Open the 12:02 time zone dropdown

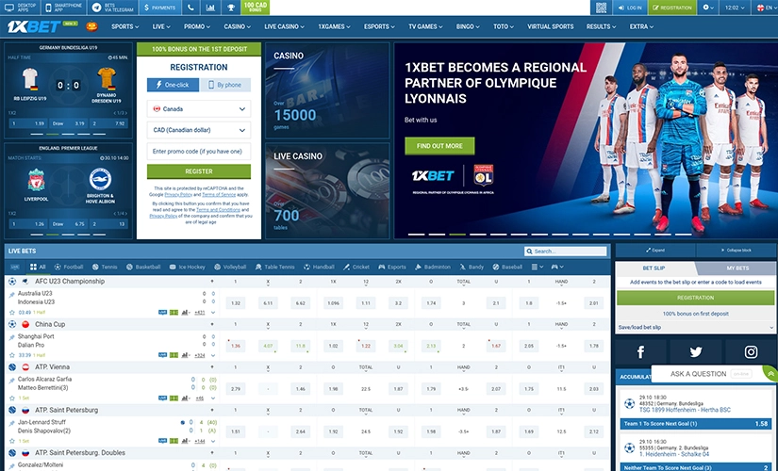coord(735,8)
